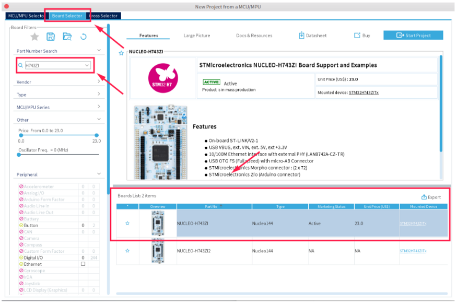Click the red window close dot
The width and height of the screenshot is (457, 303).
click(x=6, y=6)
